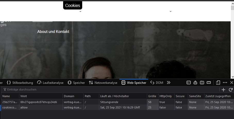
Task: Open the Speicher tab
Action: (76, 83)
